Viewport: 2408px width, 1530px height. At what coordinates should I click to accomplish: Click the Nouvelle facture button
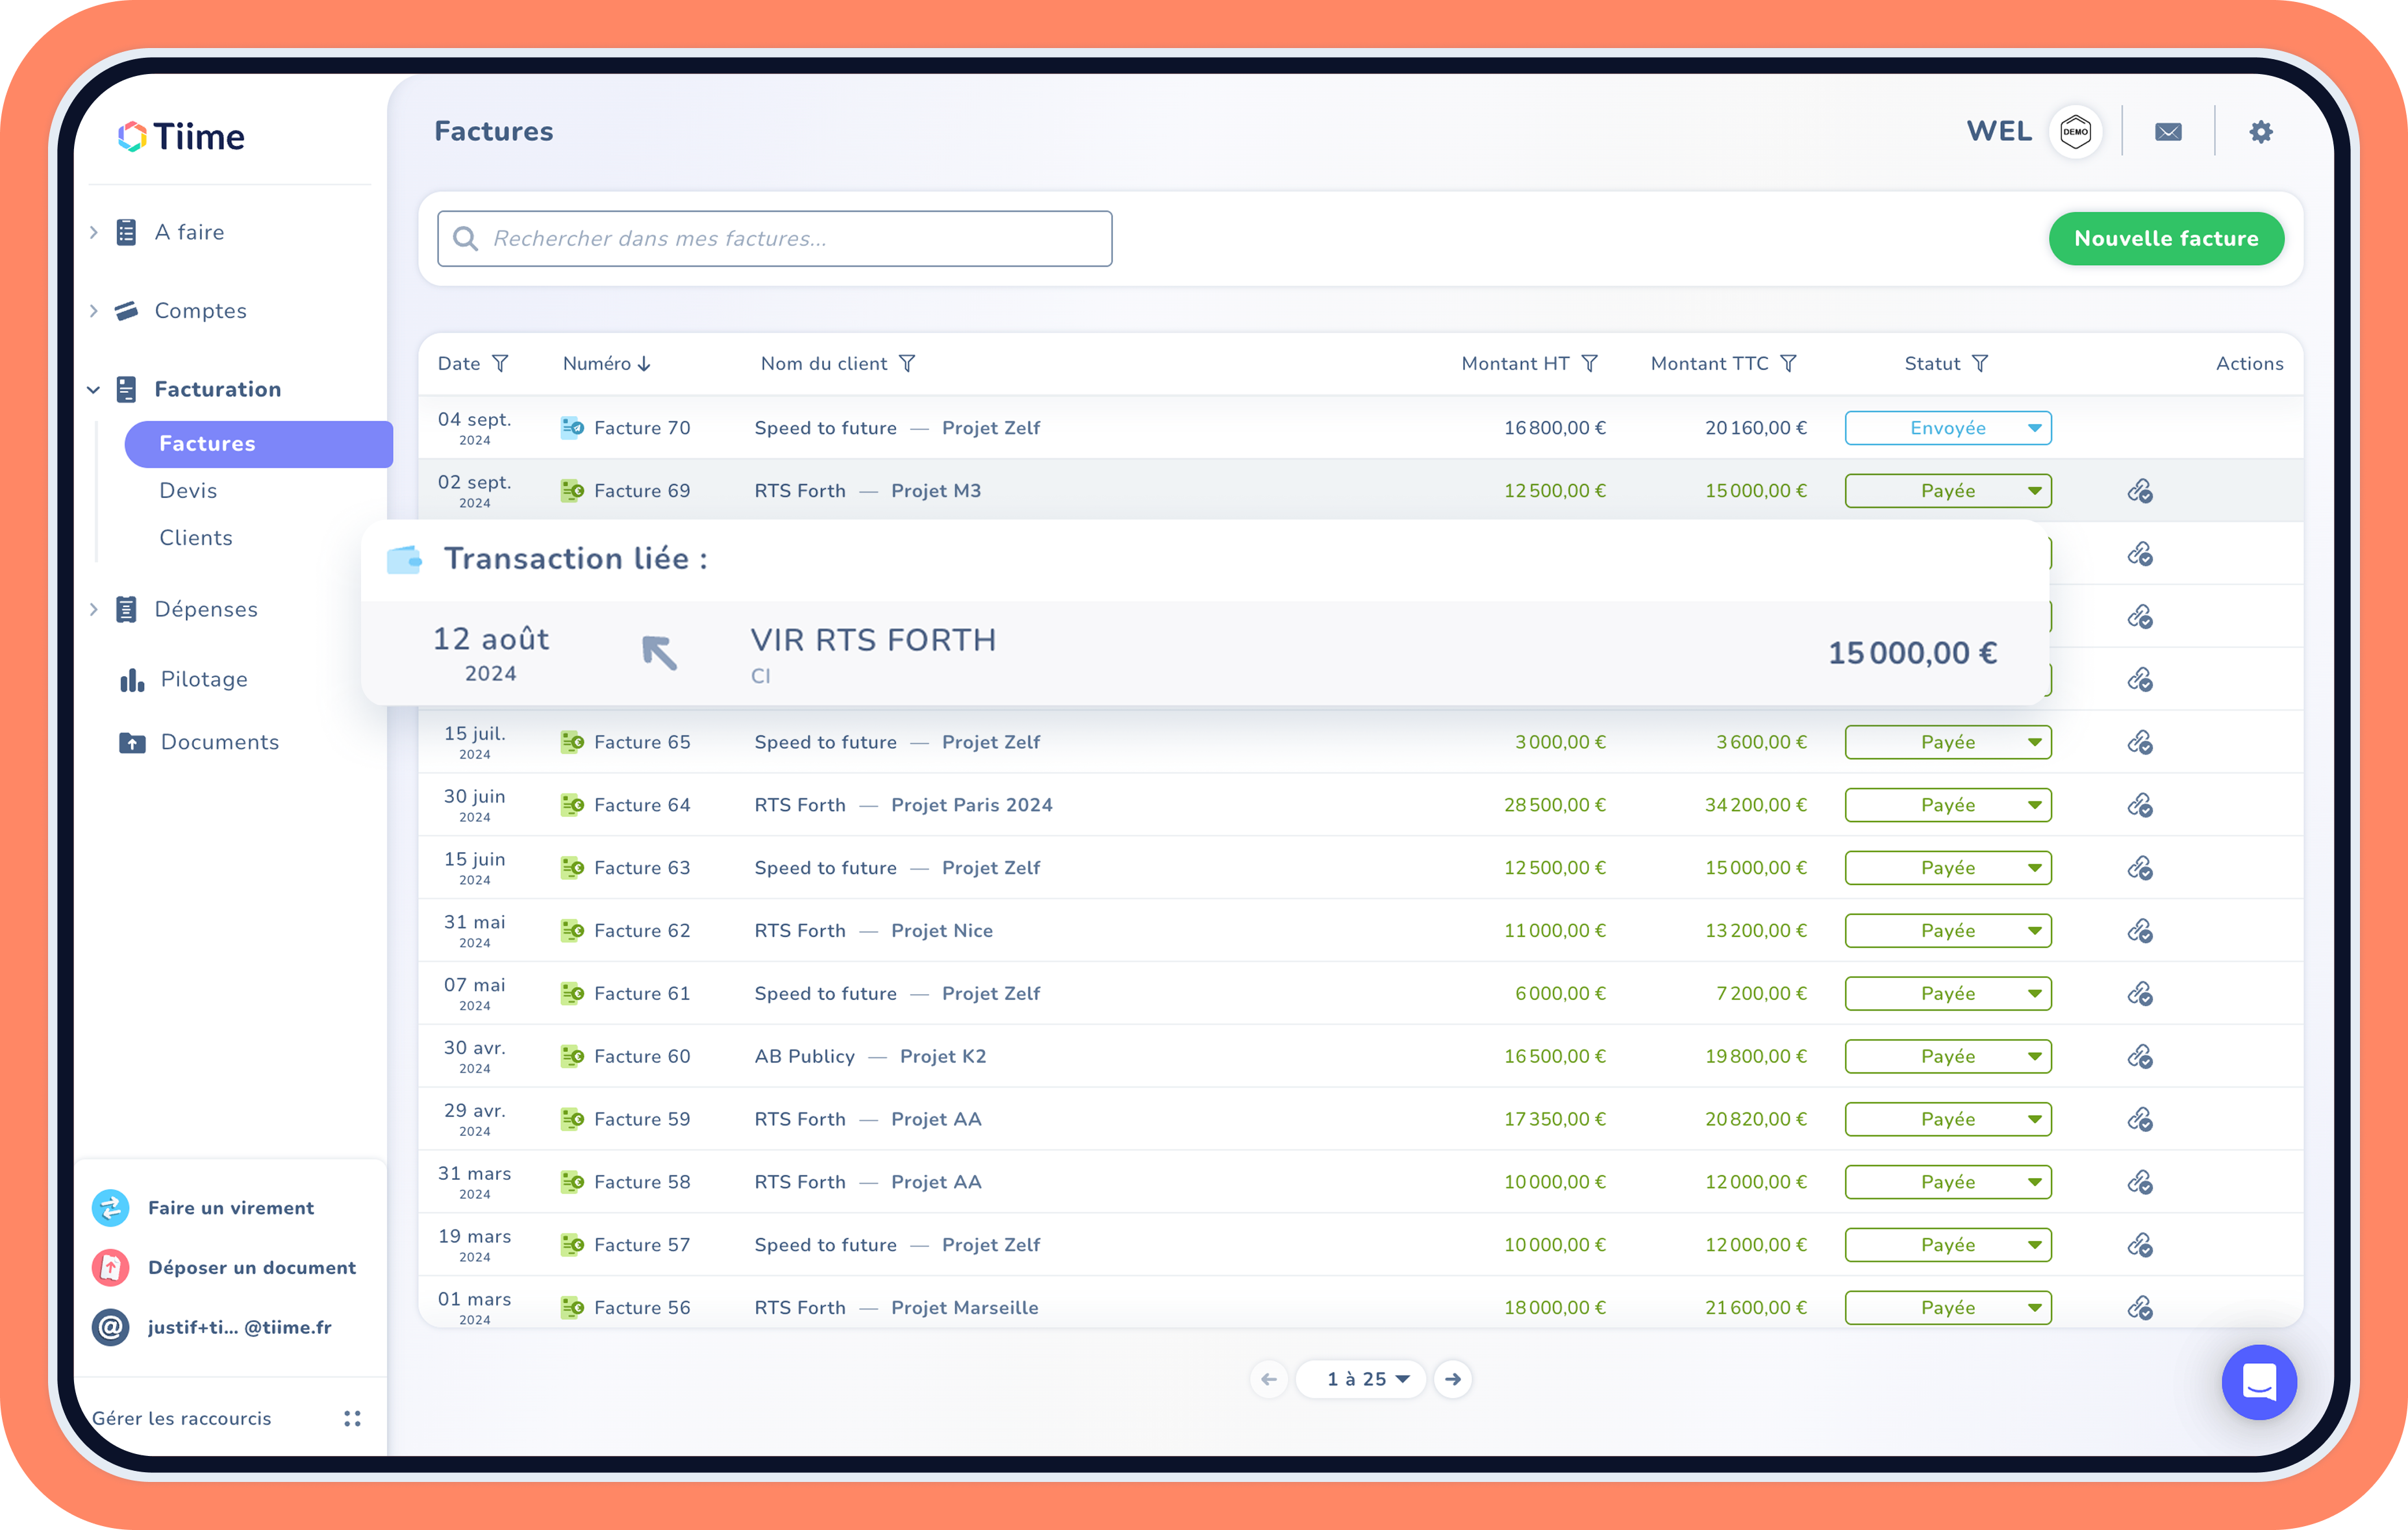click(2165, 239)
